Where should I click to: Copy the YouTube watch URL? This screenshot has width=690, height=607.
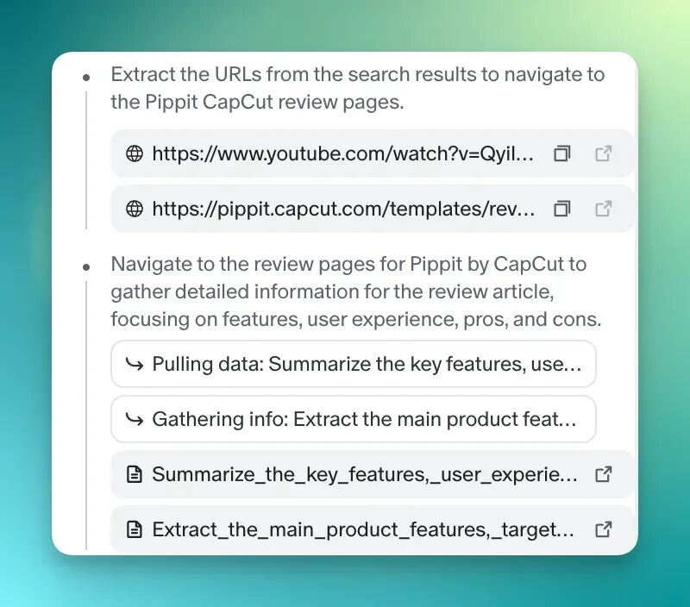pyautogui.click(x=562, y=154)
